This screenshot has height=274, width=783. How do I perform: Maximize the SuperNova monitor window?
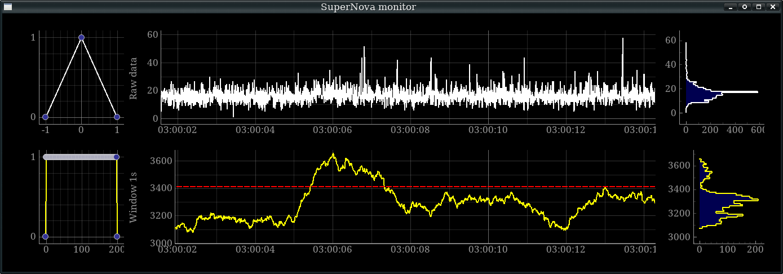(759, 7)
